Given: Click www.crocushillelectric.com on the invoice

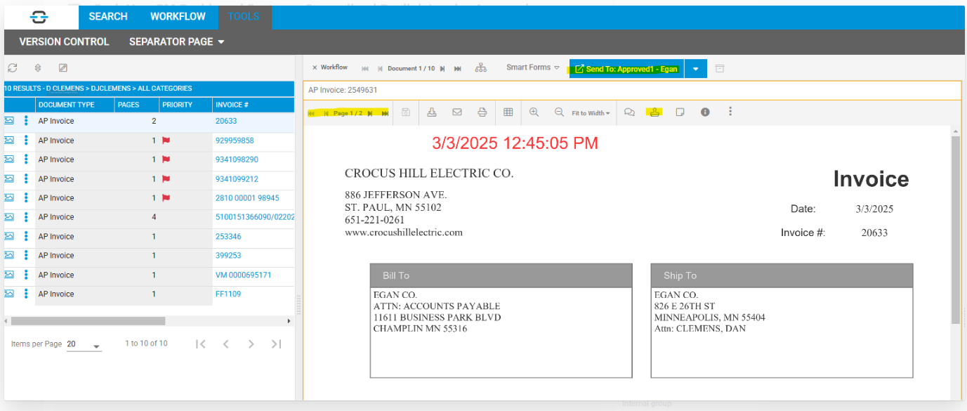Looking at the screenshot, I should 404,233.
